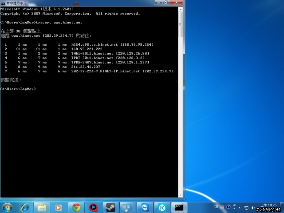Click the '在上限 30 個躍點上' line
Image resolution: width=284 pixels, height=213 pixels.
tap(20, 31)
